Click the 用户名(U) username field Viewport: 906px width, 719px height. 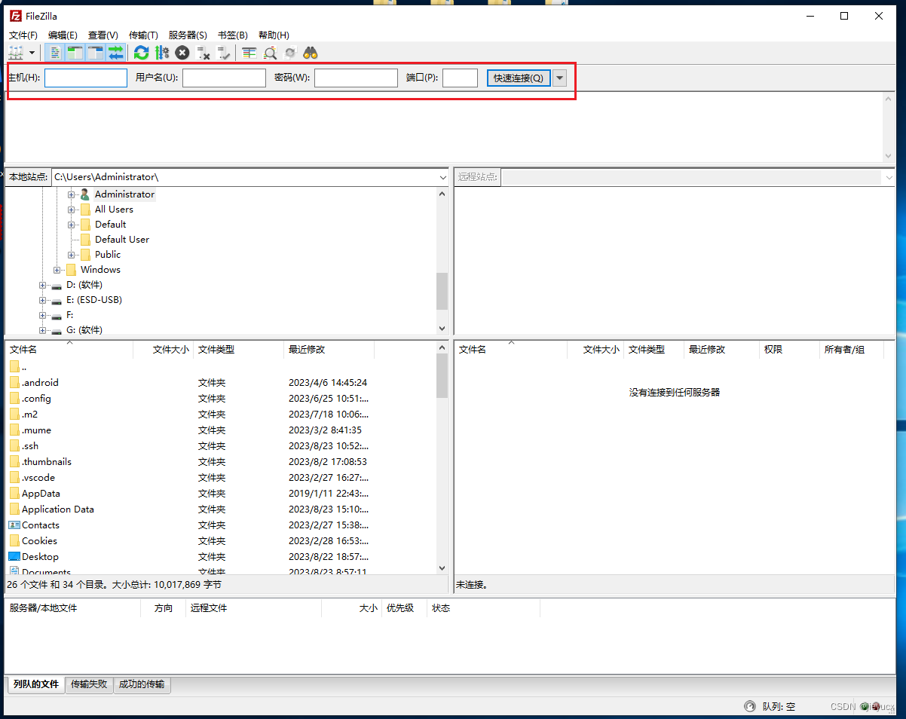(x=224, y=78)
